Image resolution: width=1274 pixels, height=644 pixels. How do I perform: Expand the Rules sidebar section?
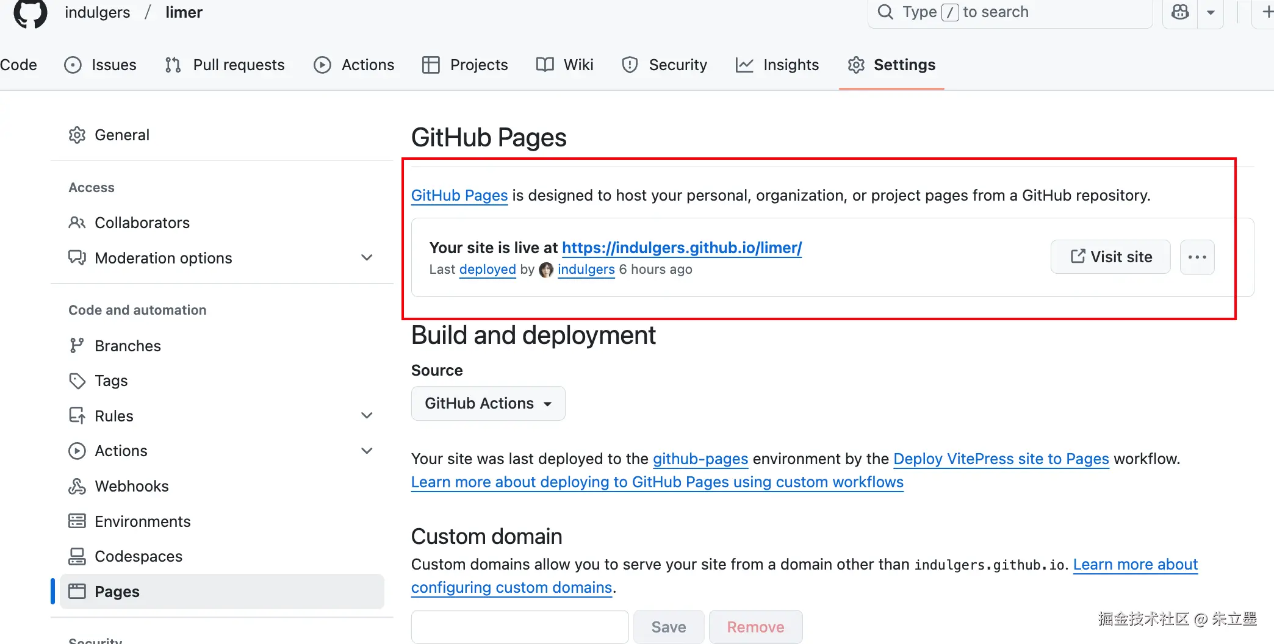click(x=367, y=416)
